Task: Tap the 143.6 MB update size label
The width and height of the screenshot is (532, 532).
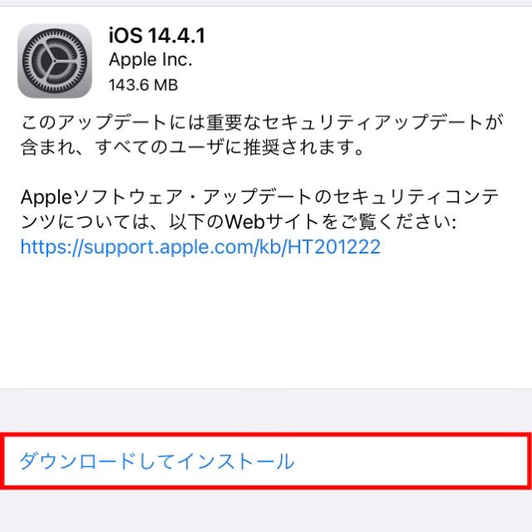Action: 143,85
